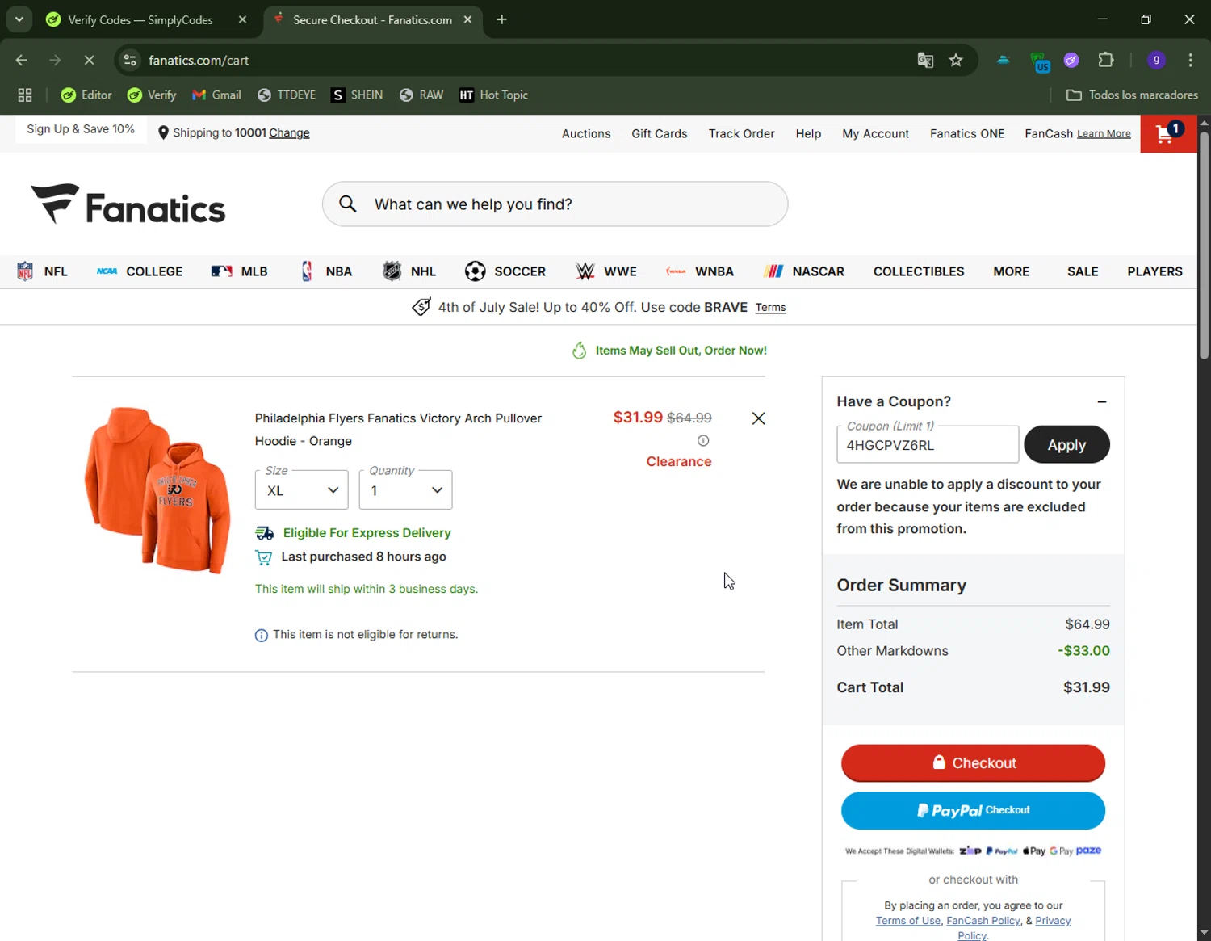The width and height of the screenshot is (1211, 941).
Task: Change the shipping zip code
Action: pos(289,133)
